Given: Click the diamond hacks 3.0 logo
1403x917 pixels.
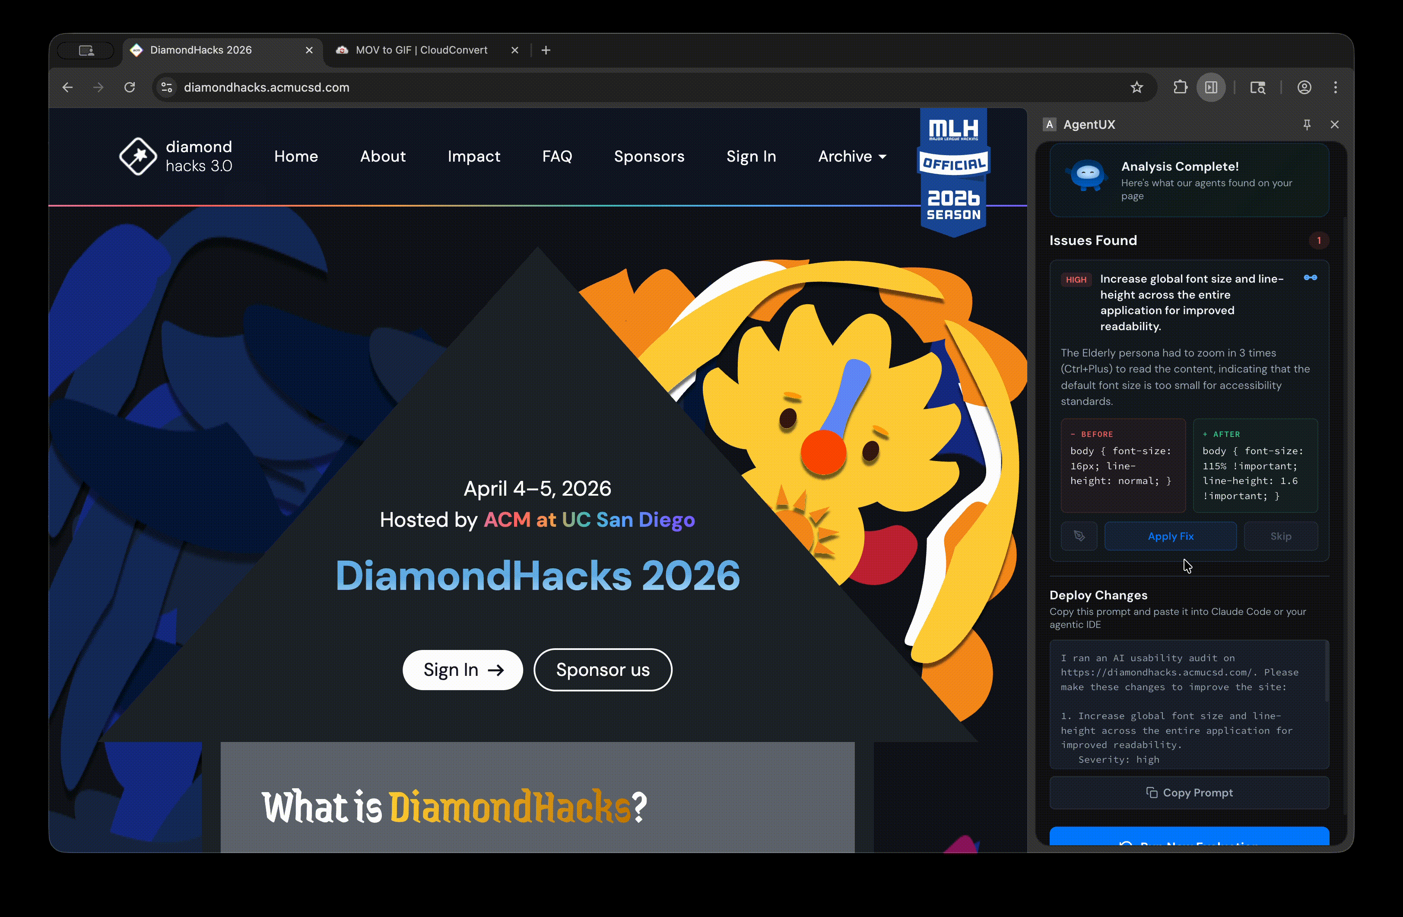Looking at the screenshot, I should tap(176, 156).
